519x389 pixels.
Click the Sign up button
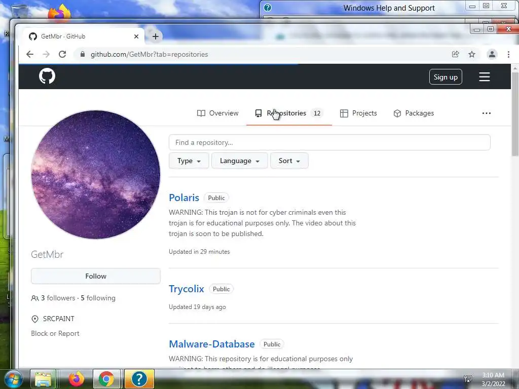446,77
